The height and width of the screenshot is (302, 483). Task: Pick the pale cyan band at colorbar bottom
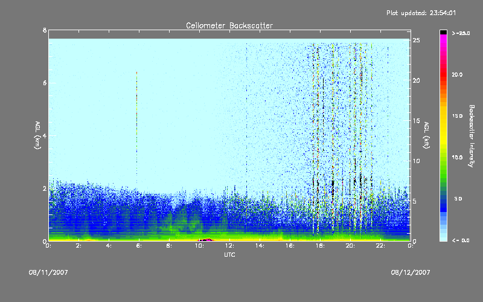(443, 236)
